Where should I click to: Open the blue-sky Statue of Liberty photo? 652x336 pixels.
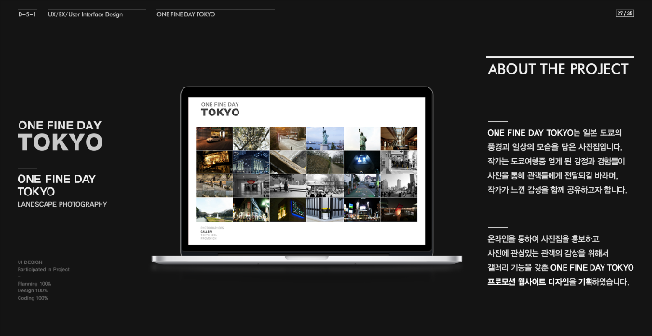pos(325,139)
